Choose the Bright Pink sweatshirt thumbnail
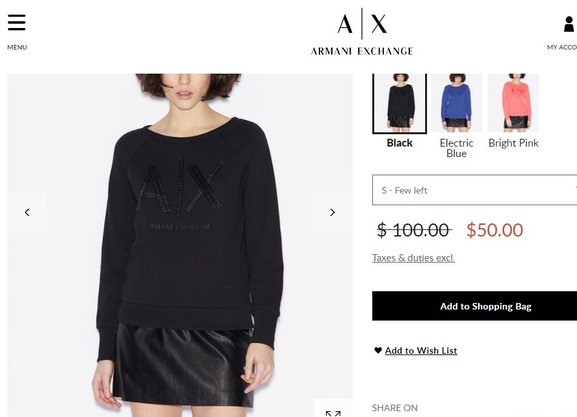Image resolution: width=577 pixels, height=417 pixels. [x=513, y=102]
